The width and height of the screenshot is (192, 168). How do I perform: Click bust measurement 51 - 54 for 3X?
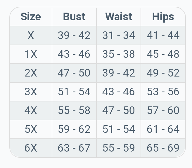74,92
